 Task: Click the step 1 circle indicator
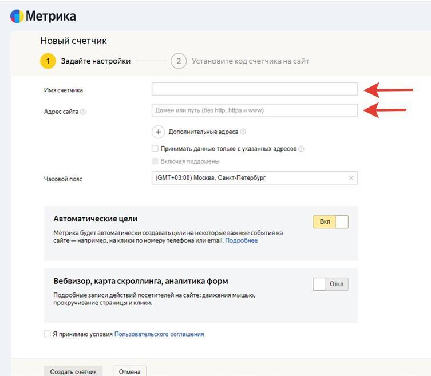[48, 61]
